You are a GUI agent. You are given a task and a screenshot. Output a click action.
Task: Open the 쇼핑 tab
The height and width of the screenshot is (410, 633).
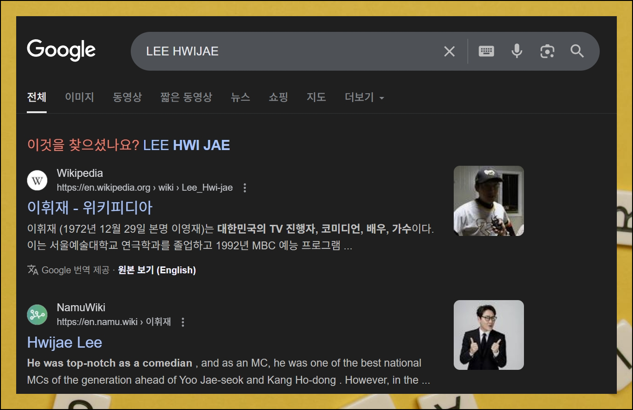pyautogui.click(x=278, y=97)
